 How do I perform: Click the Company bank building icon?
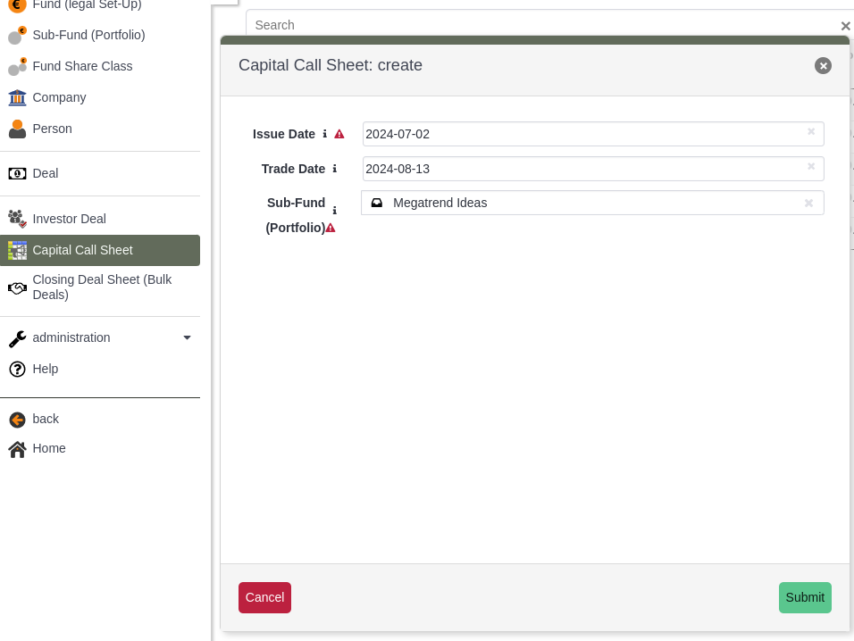(17, 97)
